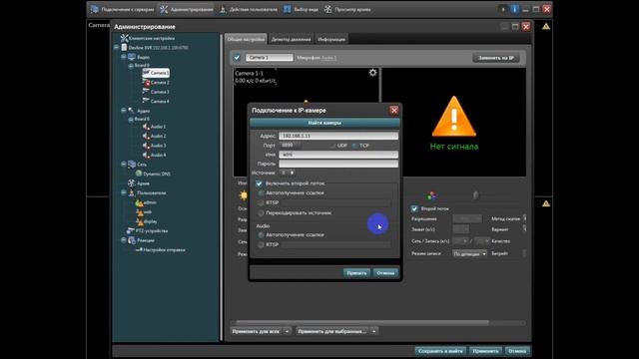639x359 pixels.
Task: Click the admin user icon
Action: [139, 202]
